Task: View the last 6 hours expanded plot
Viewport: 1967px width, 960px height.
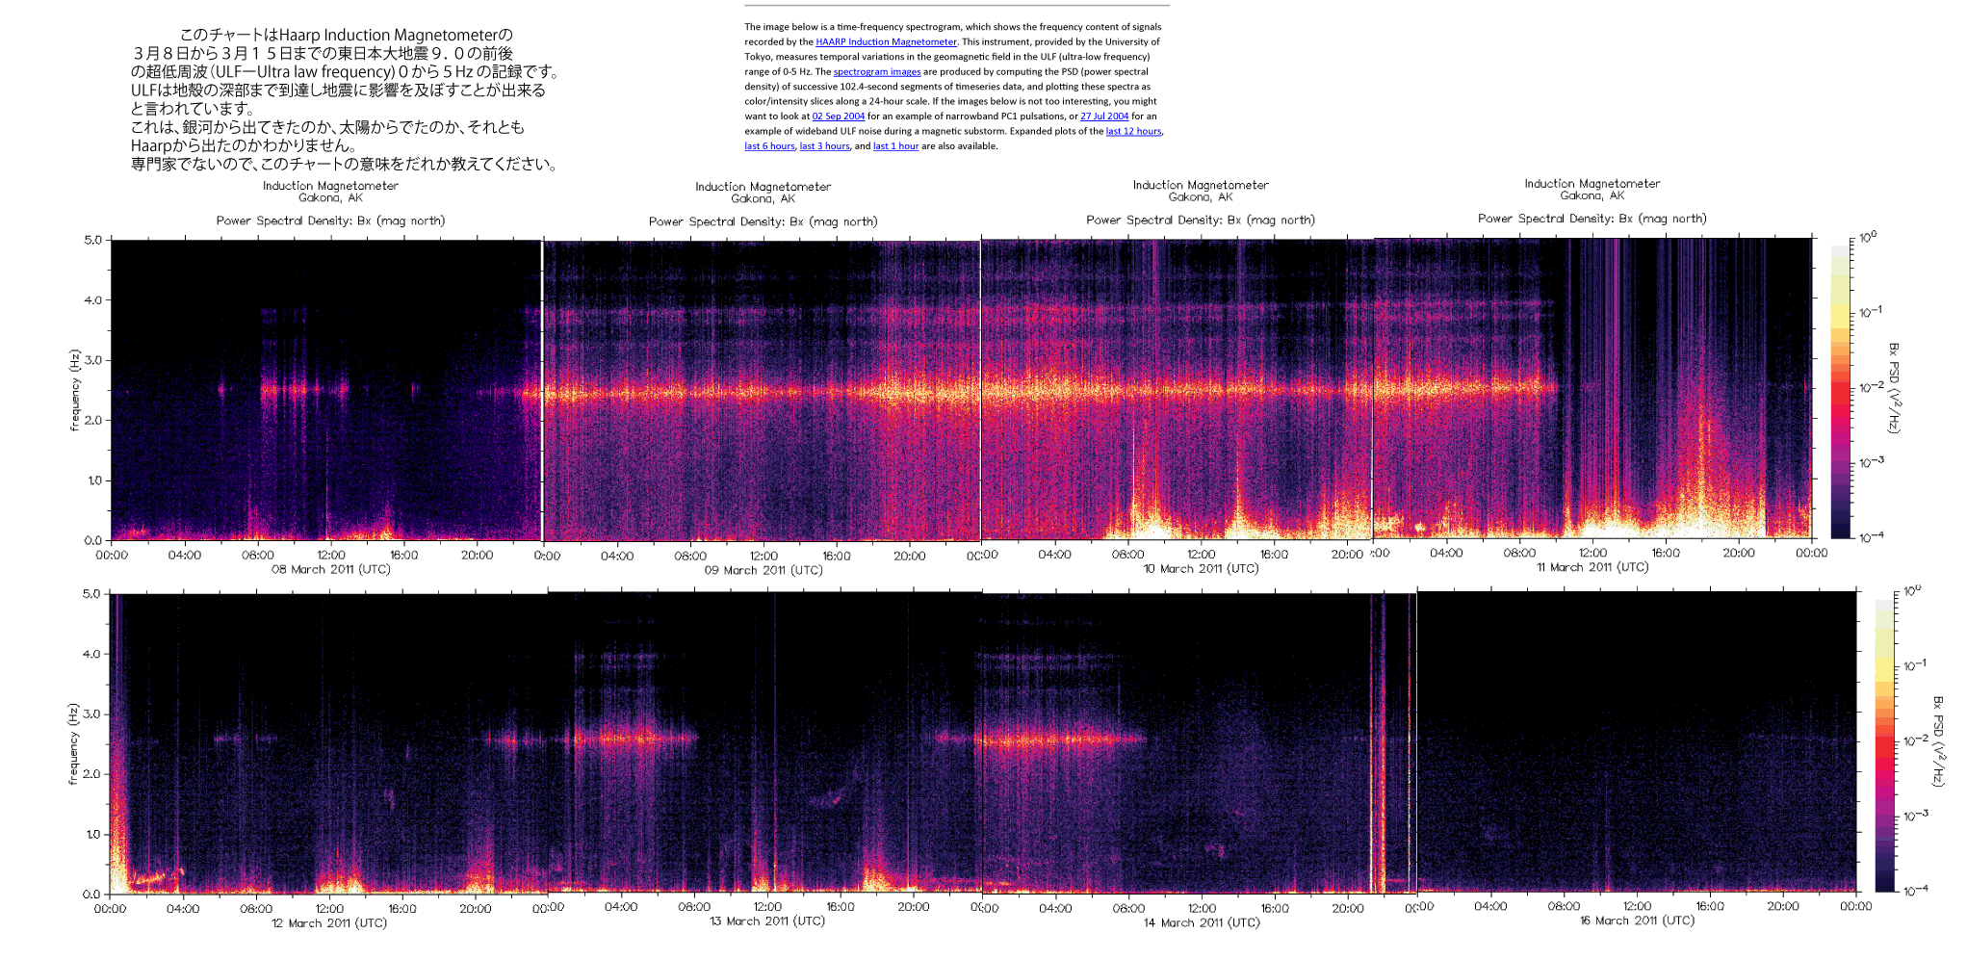Action: pos(769,146)
